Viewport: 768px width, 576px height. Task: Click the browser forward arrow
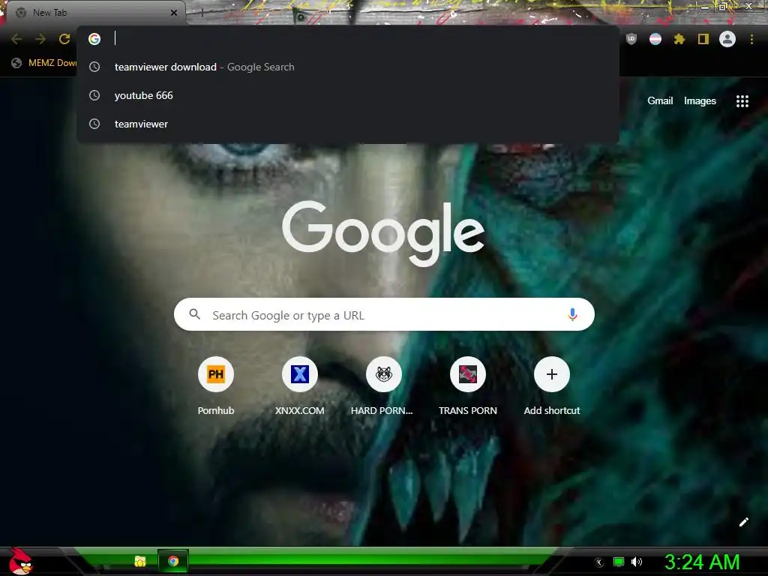coord(40,39)
